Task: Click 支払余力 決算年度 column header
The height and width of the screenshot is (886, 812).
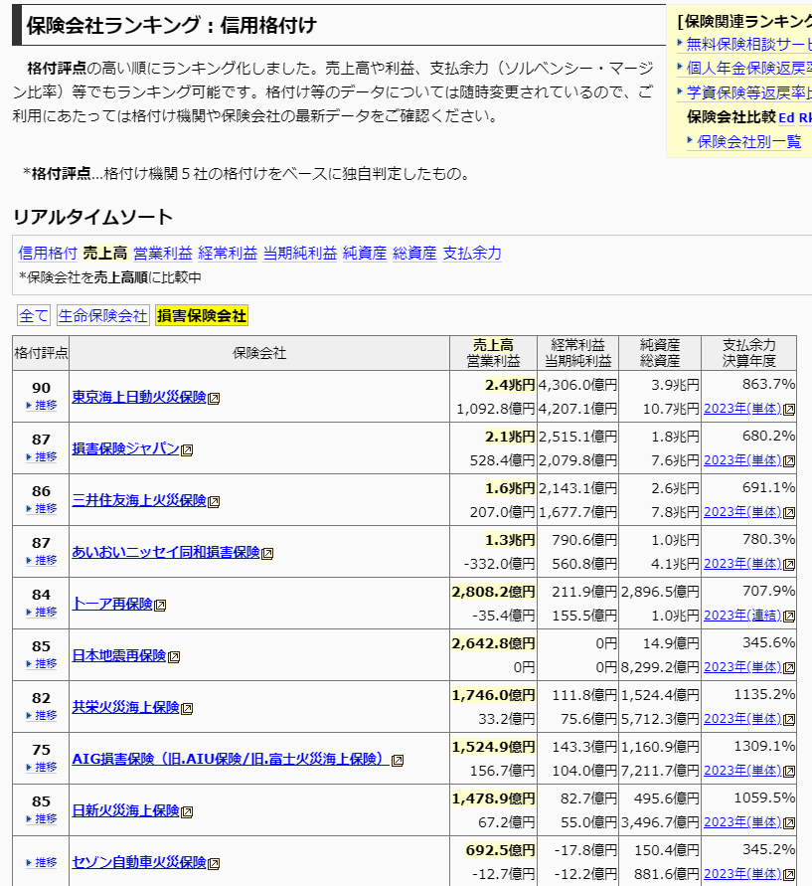Action: point(748,353)
